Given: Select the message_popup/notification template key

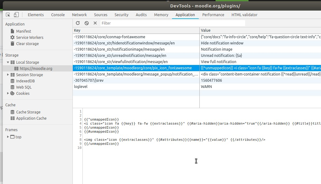Looking at the screenshot, I should pos(136,74).
